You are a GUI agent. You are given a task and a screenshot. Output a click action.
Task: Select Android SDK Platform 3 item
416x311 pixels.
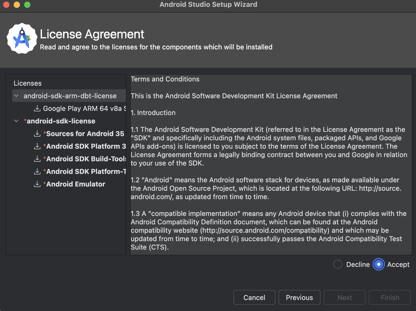[84, 146]
